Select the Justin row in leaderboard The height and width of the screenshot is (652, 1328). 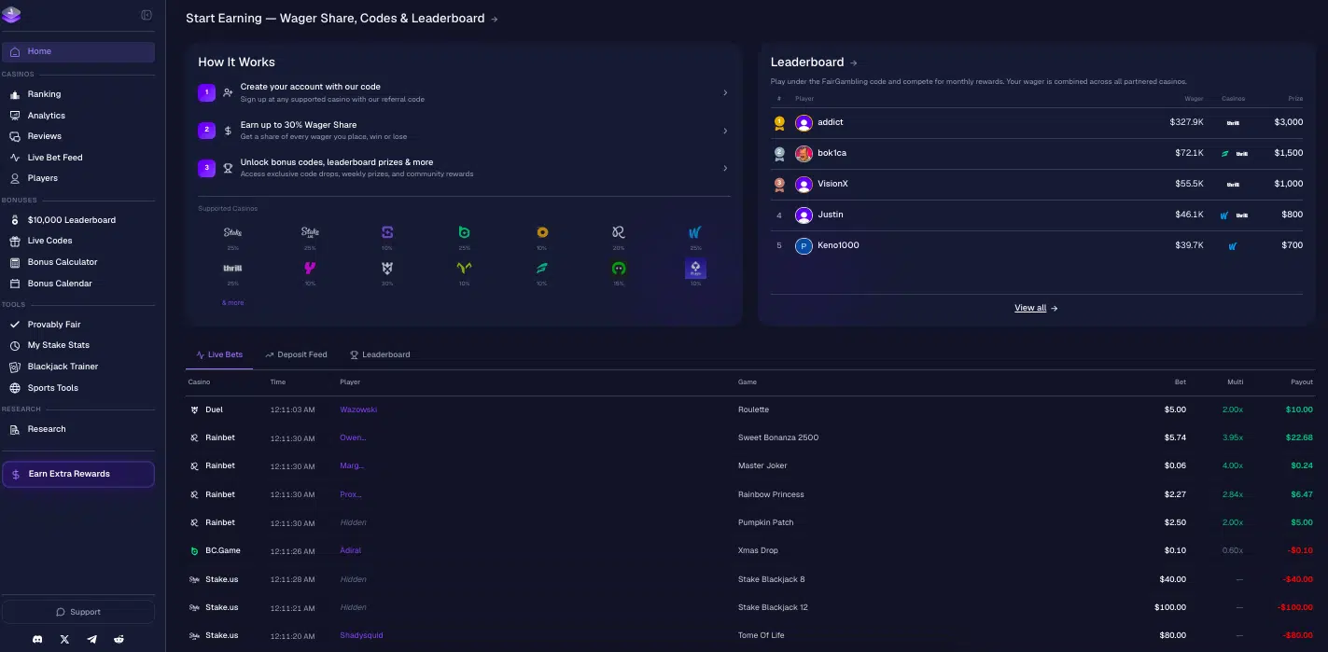click(x=1037, y=215)
